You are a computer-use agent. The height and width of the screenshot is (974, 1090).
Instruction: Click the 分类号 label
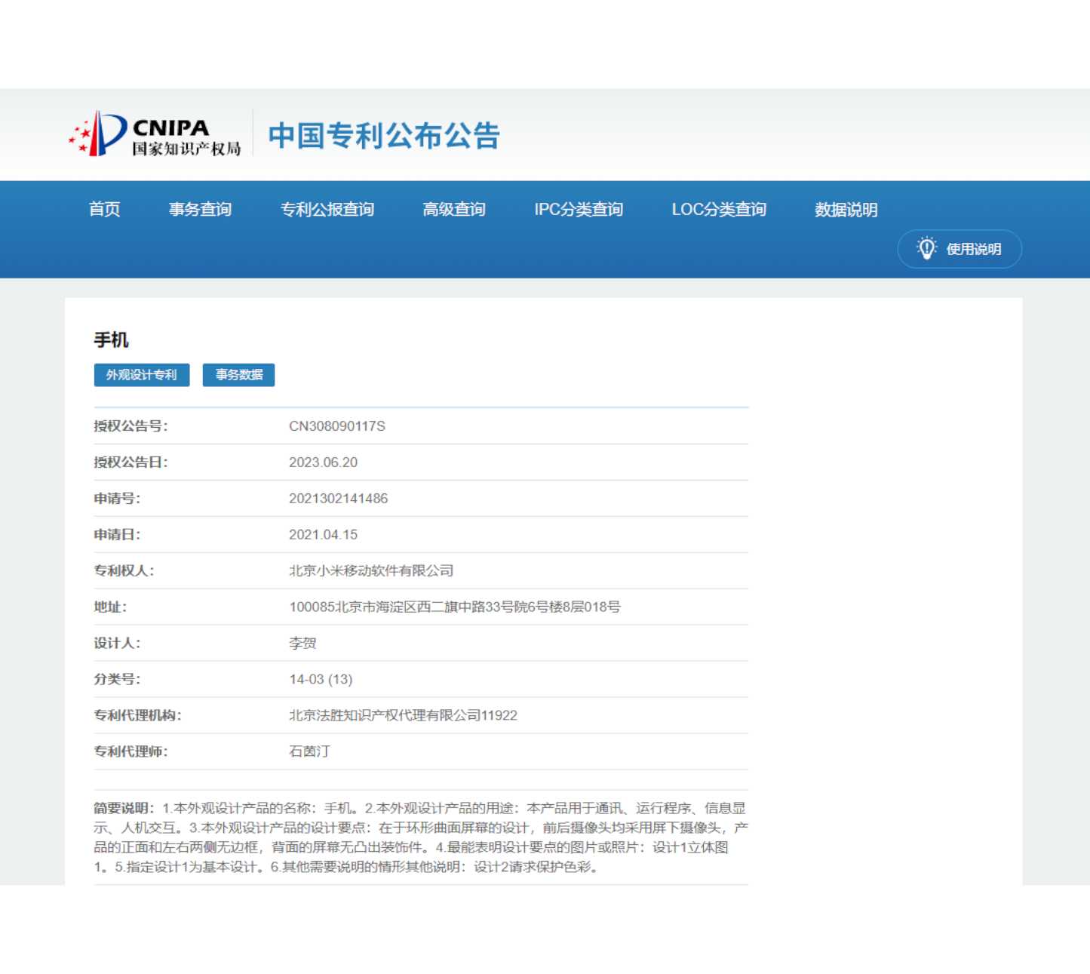click(117, 680)
